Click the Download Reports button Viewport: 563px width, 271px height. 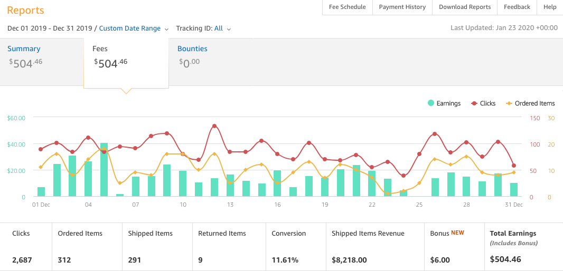(465, 7)
